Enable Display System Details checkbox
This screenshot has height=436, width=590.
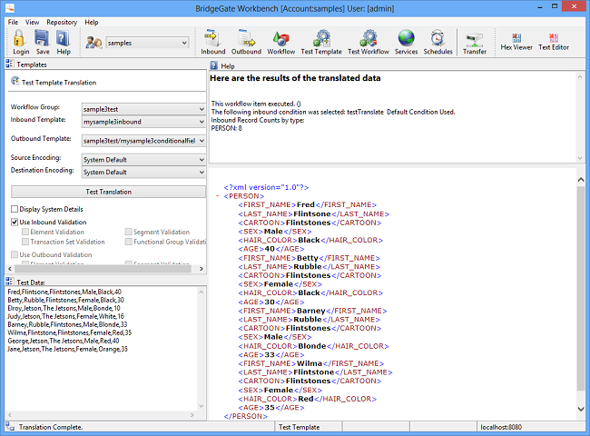click(x=15, y=209)
